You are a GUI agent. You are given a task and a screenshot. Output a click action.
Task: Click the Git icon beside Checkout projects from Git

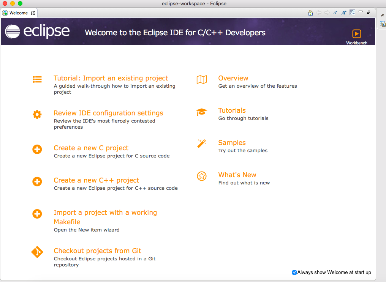pos(37,252)
